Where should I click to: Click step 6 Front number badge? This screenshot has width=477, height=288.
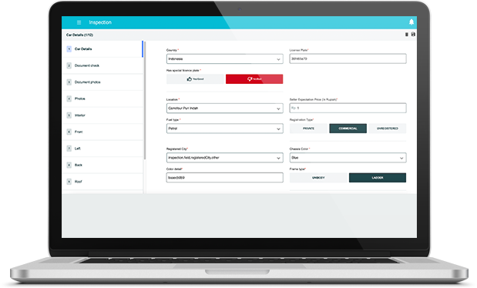tap(69, 132)
